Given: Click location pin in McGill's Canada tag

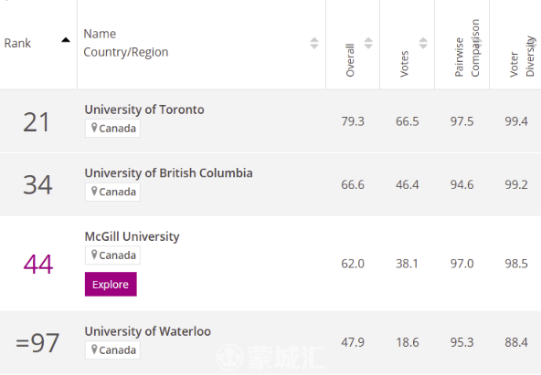Looking at the screenshot, I should pos(94,255).
